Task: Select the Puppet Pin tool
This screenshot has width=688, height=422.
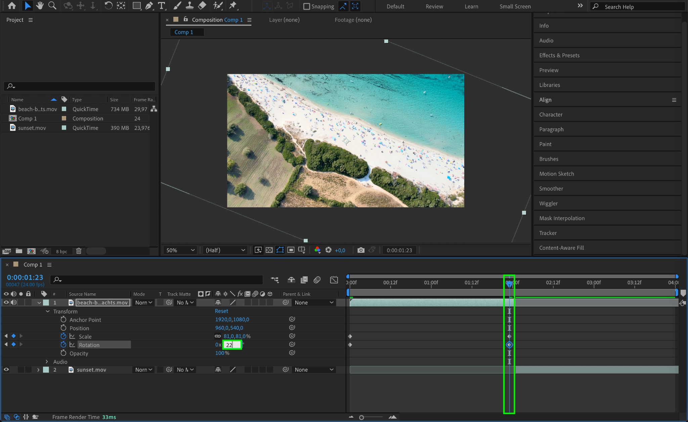Action: coord(232,6)
